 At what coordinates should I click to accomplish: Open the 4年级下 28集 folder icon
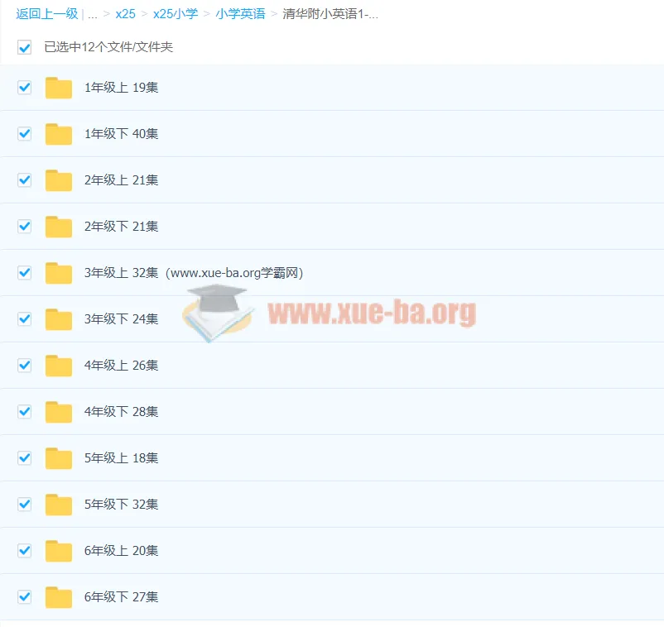[59, 412]
